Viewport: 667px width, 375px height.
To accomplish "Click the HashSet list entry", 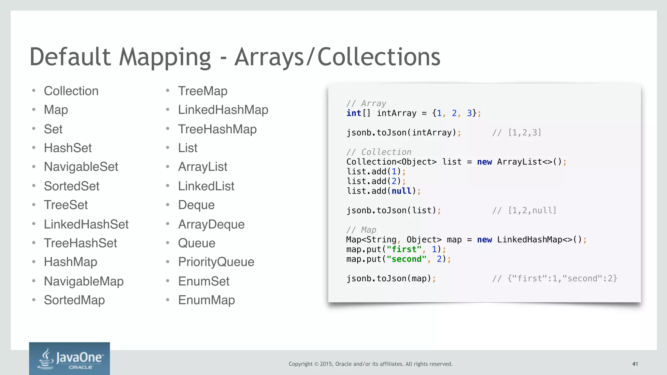I will coord(68,148).
